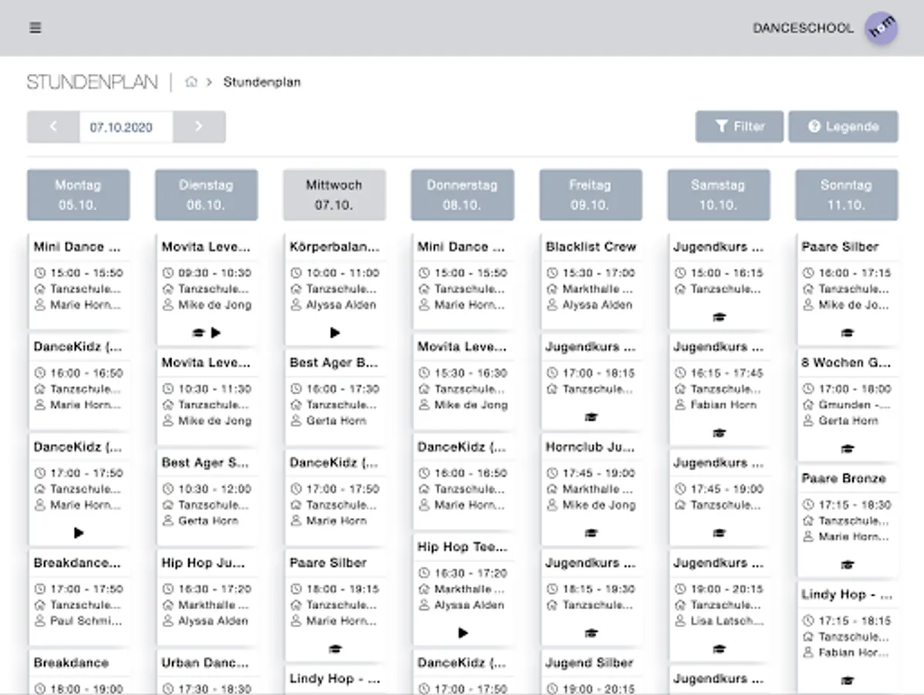Click graduation cap on Samstag Jugendkurs 17:45 card

[x=719, y=533]
